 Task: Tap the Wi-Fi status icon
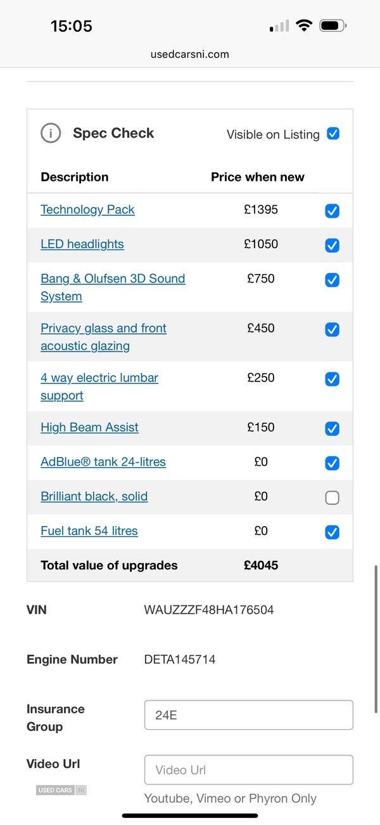(305, 26)
